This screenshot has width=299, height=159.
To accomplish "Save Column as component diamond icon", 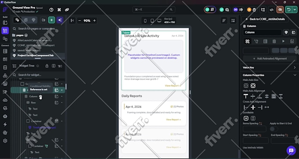I will click(x=286, y=32).
